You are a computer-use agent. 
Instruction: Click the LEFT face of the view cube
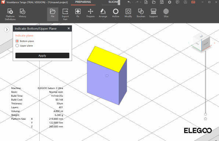pos(197,44)
